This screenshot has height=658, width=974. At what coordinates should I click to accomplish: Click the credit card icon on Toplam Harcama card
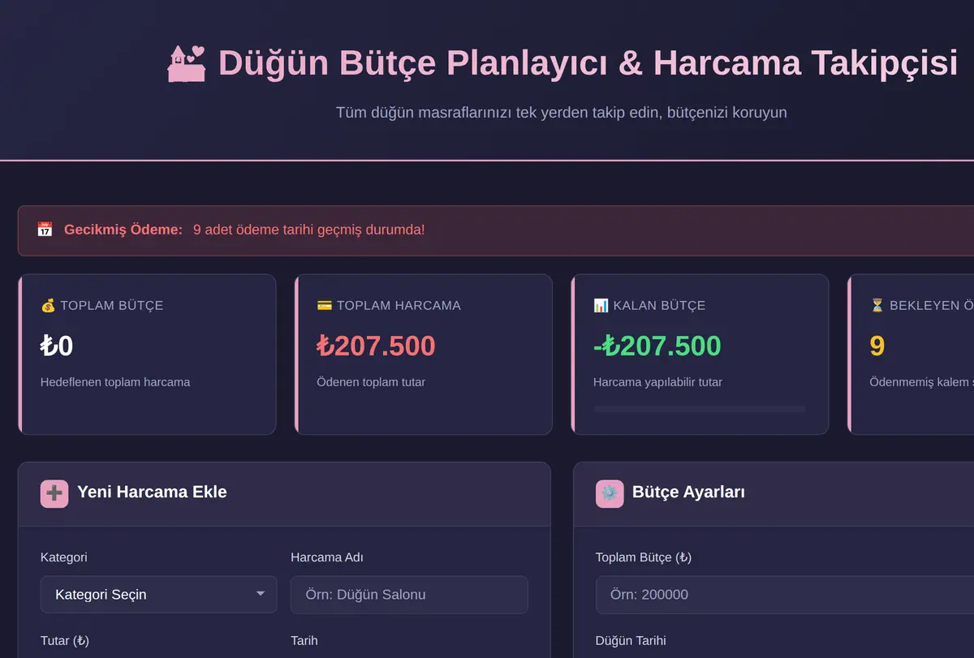(x=325, y=306)
